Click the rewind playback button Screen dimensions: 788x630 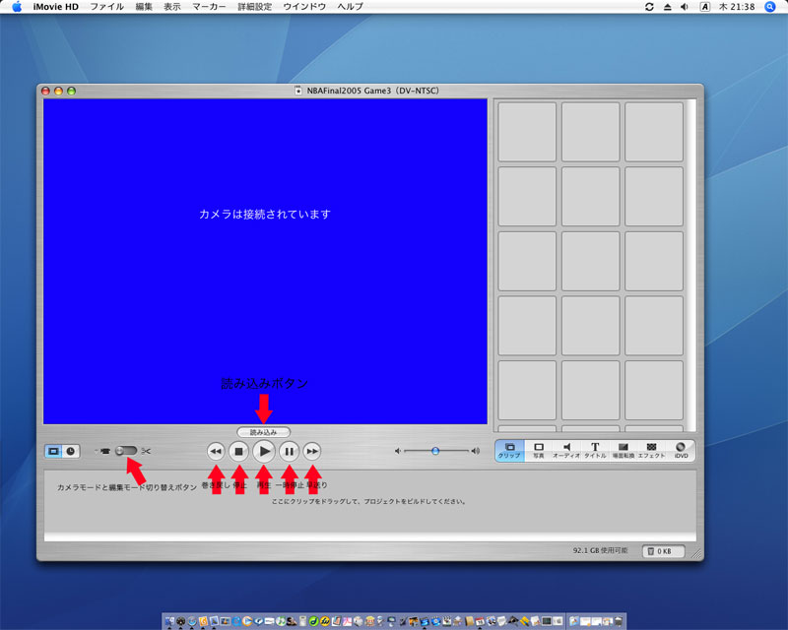(216, 451)
